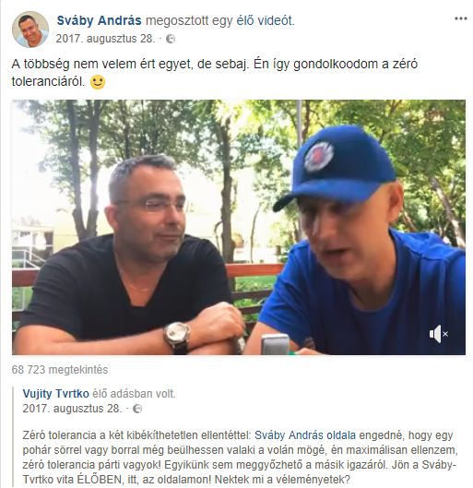Click the public globe icon beside top date
Viewport: 473px width, 488px height.
(171, 40)
